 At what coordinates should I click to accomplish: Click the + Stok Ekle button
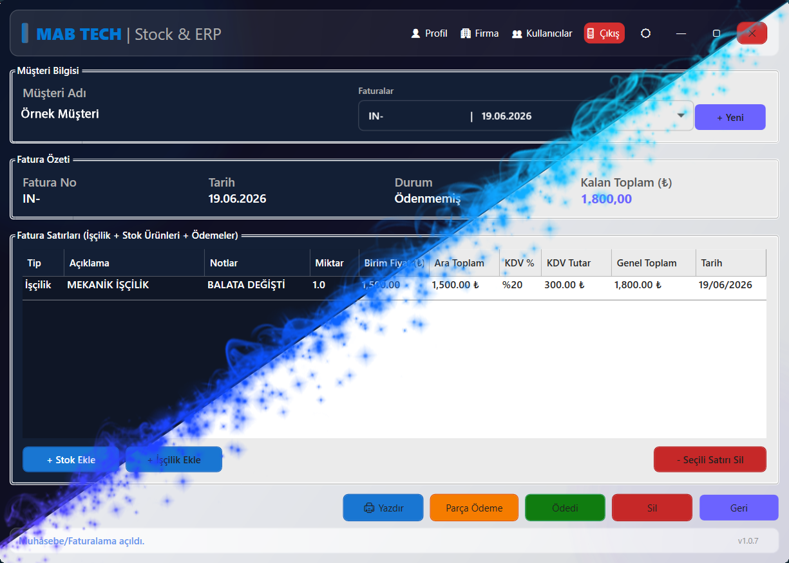(71, 459)
